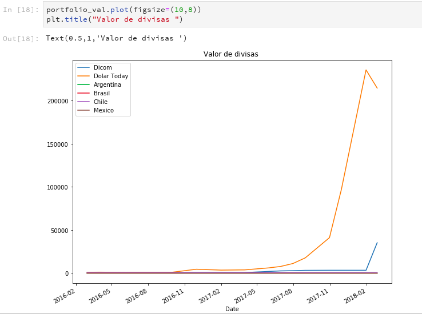Click the peak of the orange Dolar Today line
422x314 pixels.
pyautogui.click(x=366, y=70)
